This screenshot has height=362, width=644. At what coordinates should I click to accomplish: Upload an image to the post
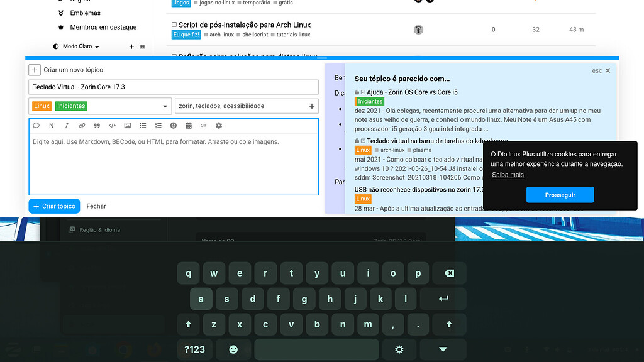click(x=128, y=126)
